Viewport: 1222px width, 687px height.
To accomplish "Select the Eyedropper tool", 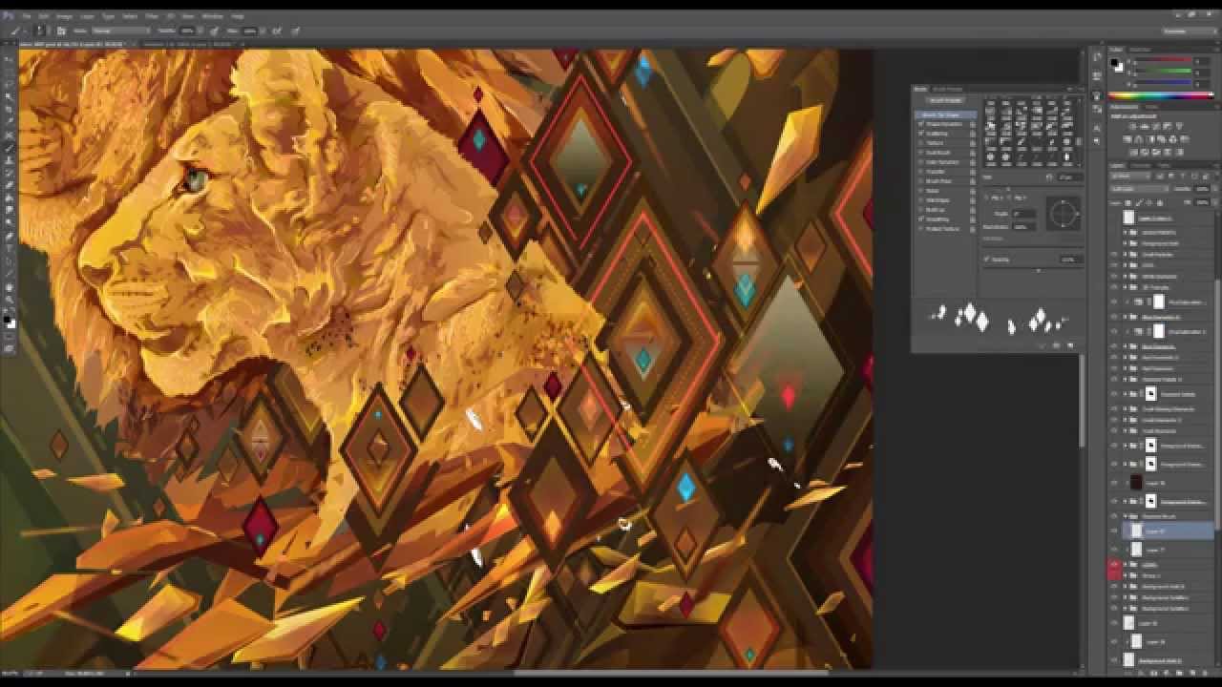I will (x=10, y=122).
